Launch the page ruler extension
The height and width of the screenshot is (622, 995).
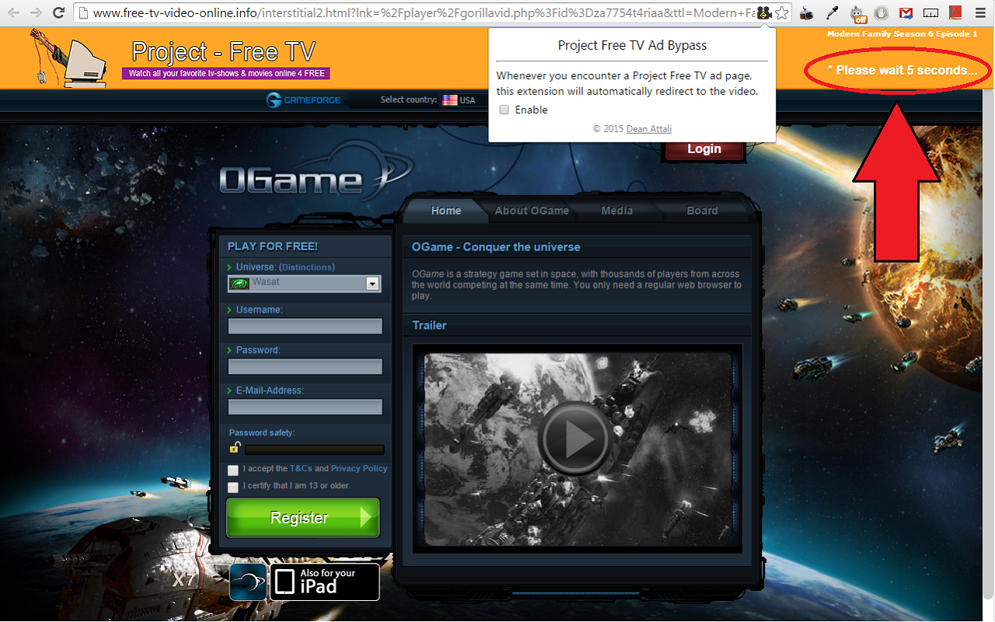click(930, 13)
